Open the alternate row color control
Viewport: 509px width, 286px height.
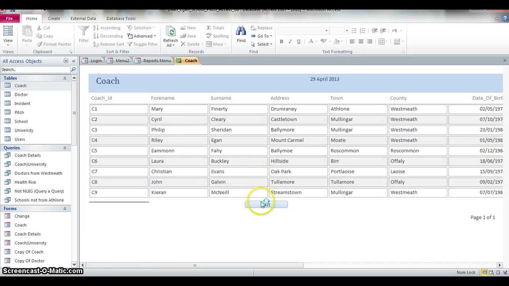point(398,41)
